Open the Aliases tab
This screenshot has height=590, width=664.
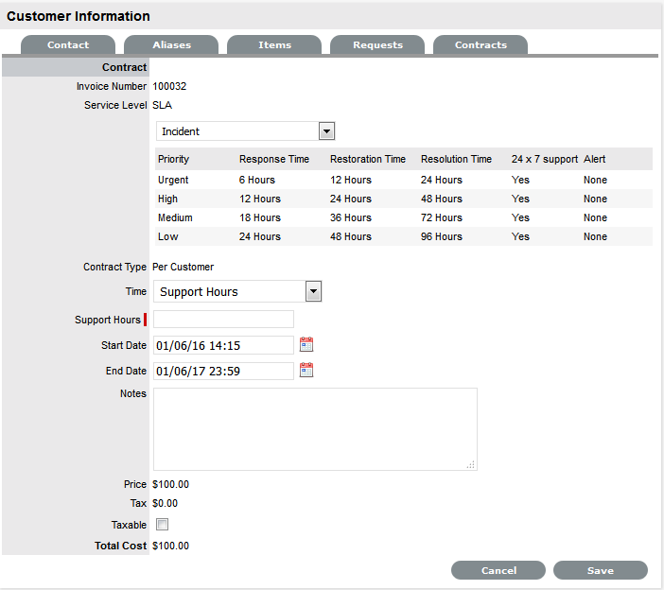(171, 45)
